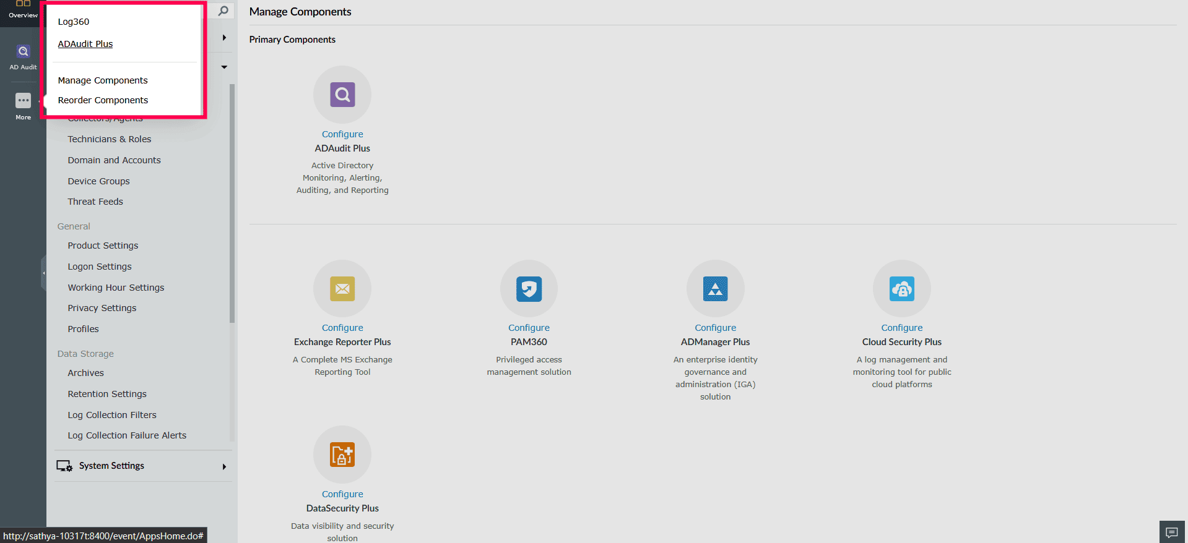Screen dimensions: 1188x543
Task: Click the System Settings monitor icon
Action: [64, 466]
